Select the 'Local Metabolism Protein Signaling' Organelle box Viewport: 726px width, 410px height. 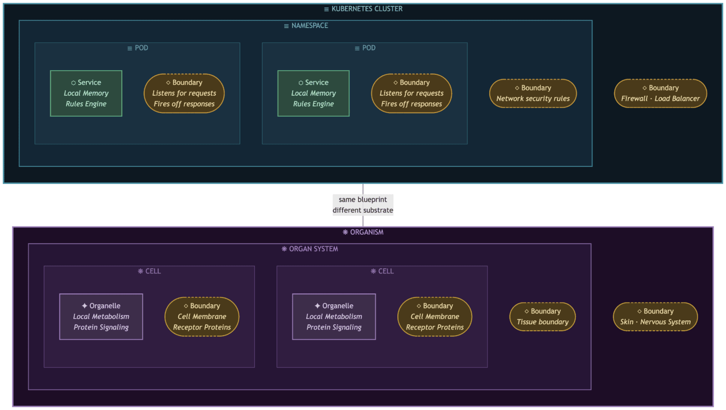tap(101, 316)
